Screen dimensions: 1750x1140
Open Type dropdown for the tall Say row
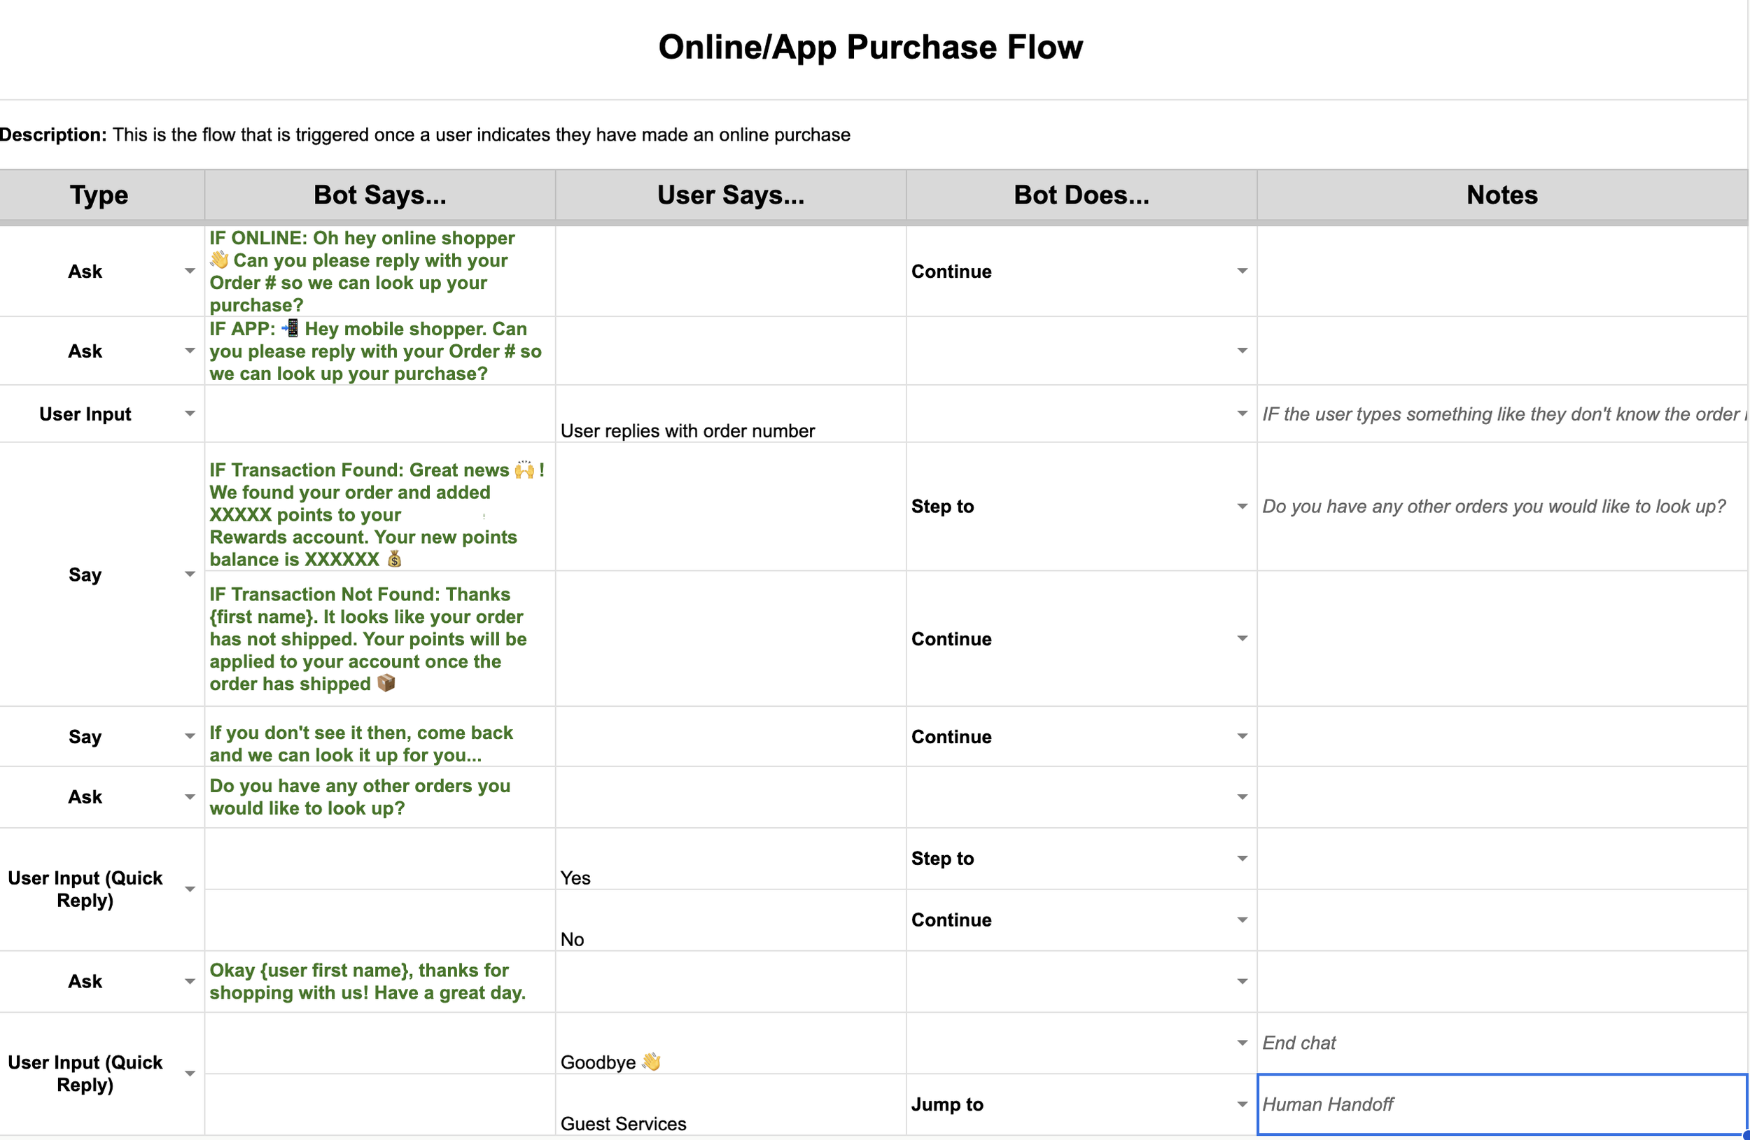190,574
